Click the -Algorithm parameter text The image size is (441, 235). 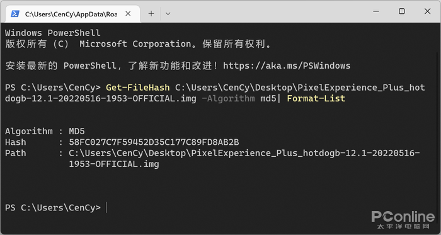(228, 98)
